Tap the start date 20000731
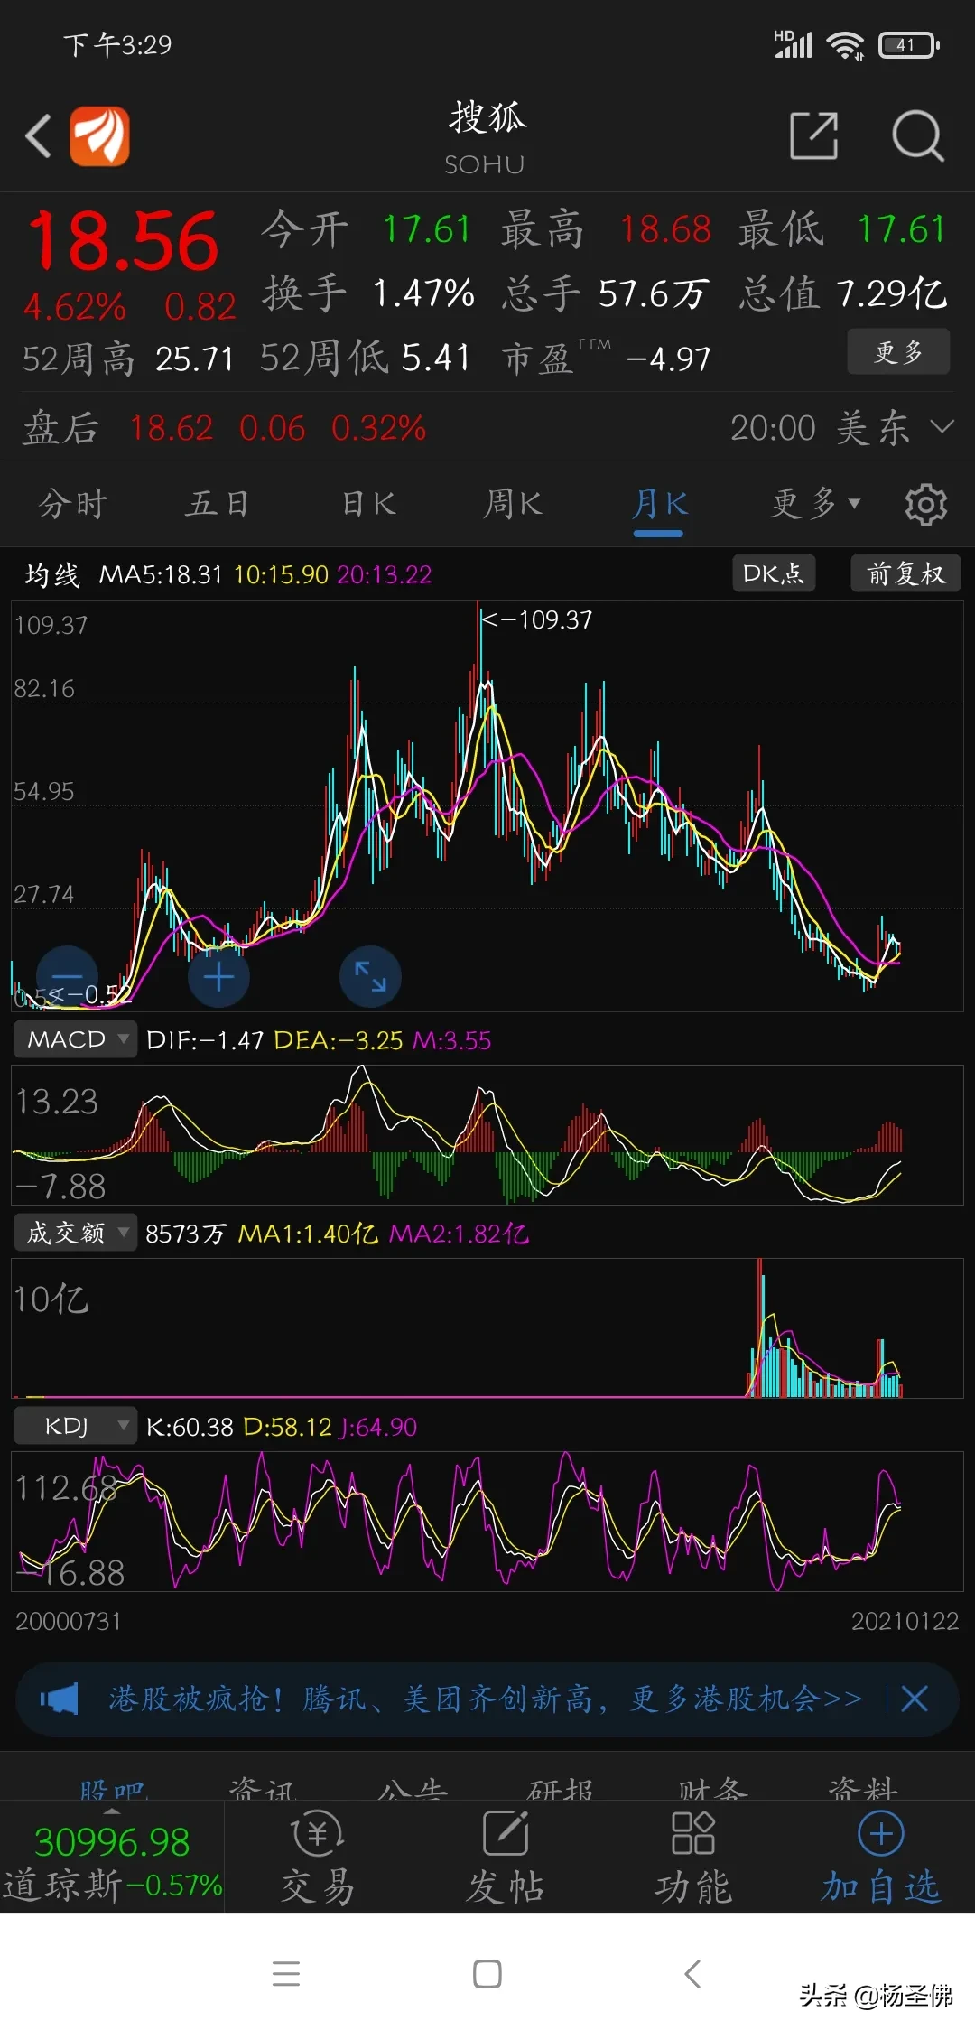Screen dimensions: 975x2030 point(68,1621)
